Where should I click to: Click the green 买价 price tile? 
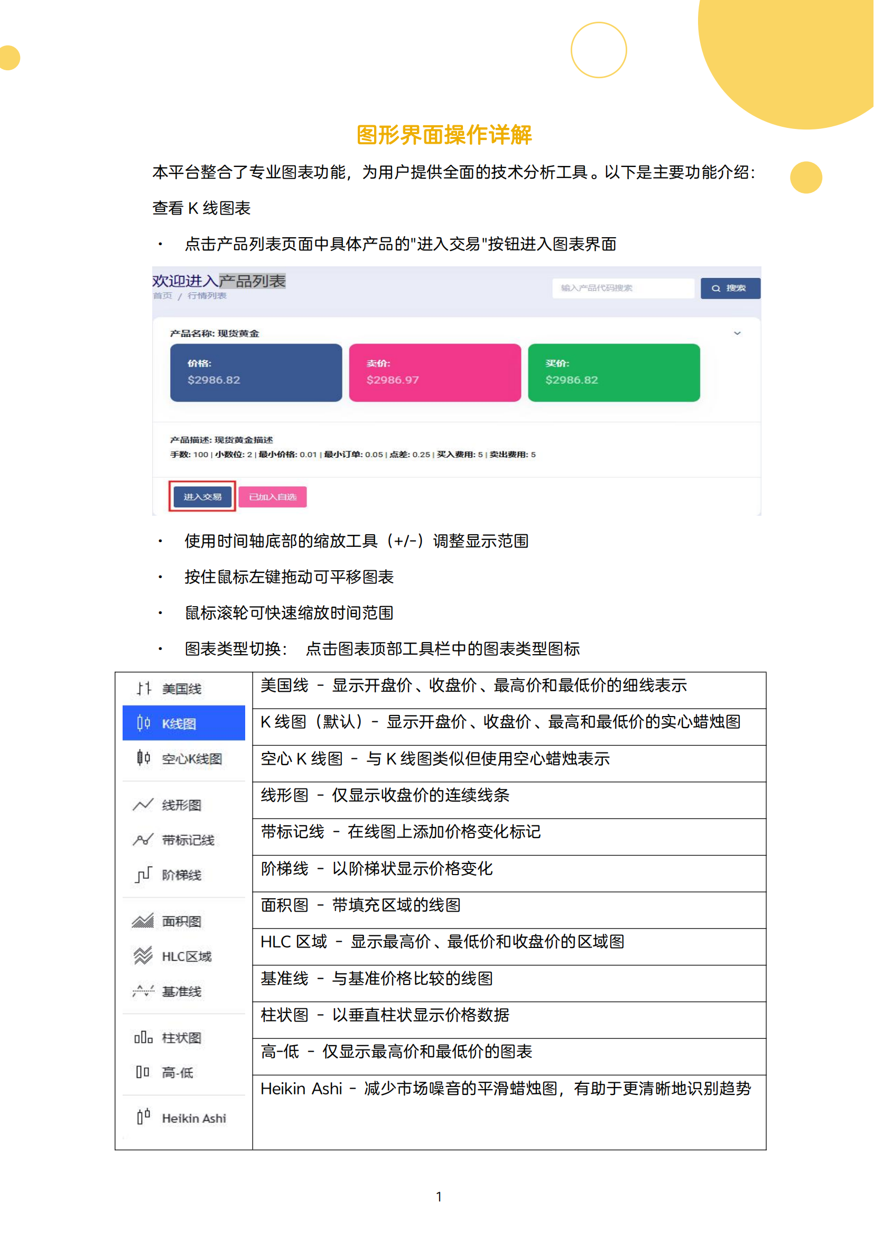[613, 373]
